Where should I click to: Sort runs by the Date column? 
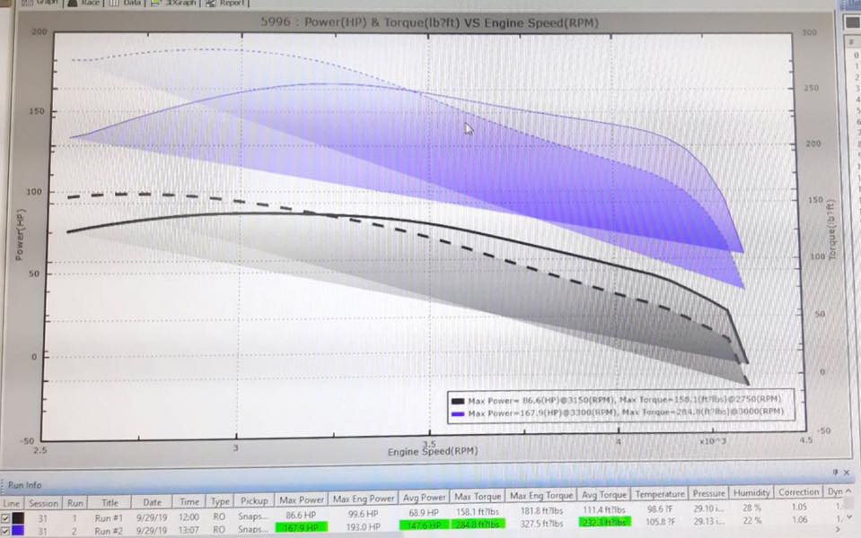152,502
